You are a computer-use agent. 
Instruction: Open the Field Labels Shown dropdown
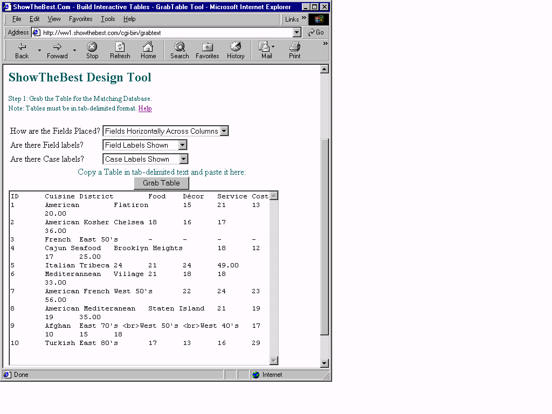click(183, 145)
